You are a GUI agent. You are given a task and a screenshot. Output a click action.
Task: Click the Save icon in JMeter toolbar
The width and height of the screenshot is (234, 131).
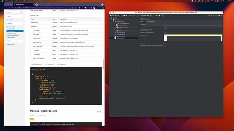pos(118,15)
